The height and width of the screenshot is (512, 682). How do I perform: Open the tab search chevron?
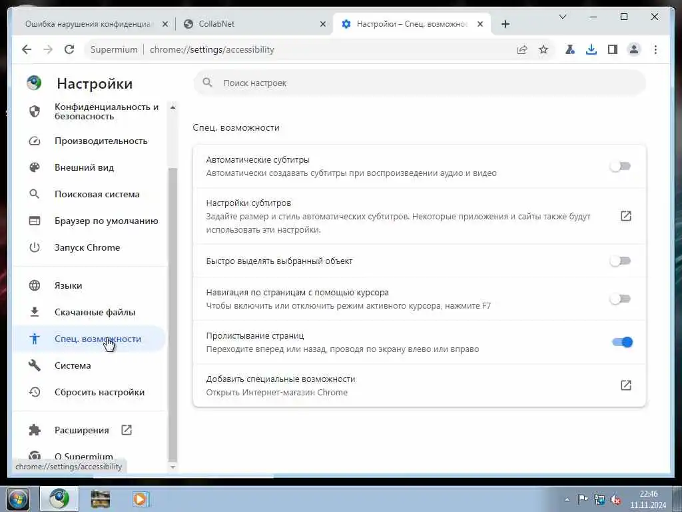562,17
